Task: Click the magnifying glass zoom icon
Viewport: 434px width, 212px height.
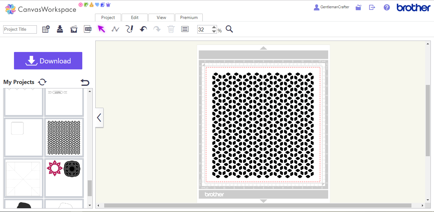Action: 229,29
